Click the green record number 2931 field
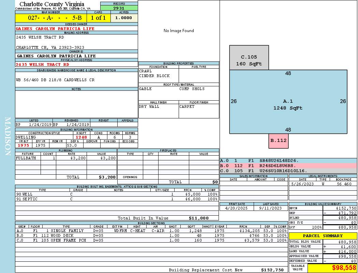 tap(119, 8)
